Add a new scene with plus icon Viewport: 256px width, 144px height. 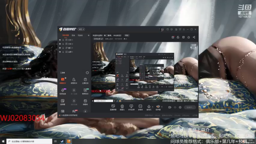pyautogui.click(x=89, y=35)
